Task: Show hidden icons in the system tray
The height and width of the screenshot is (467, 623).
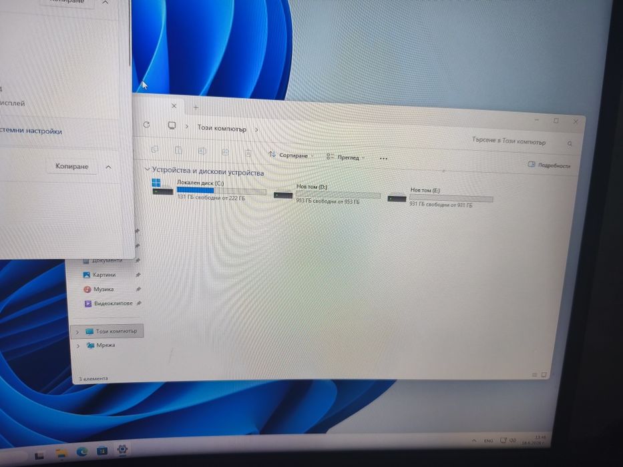Action: point(473,441)
